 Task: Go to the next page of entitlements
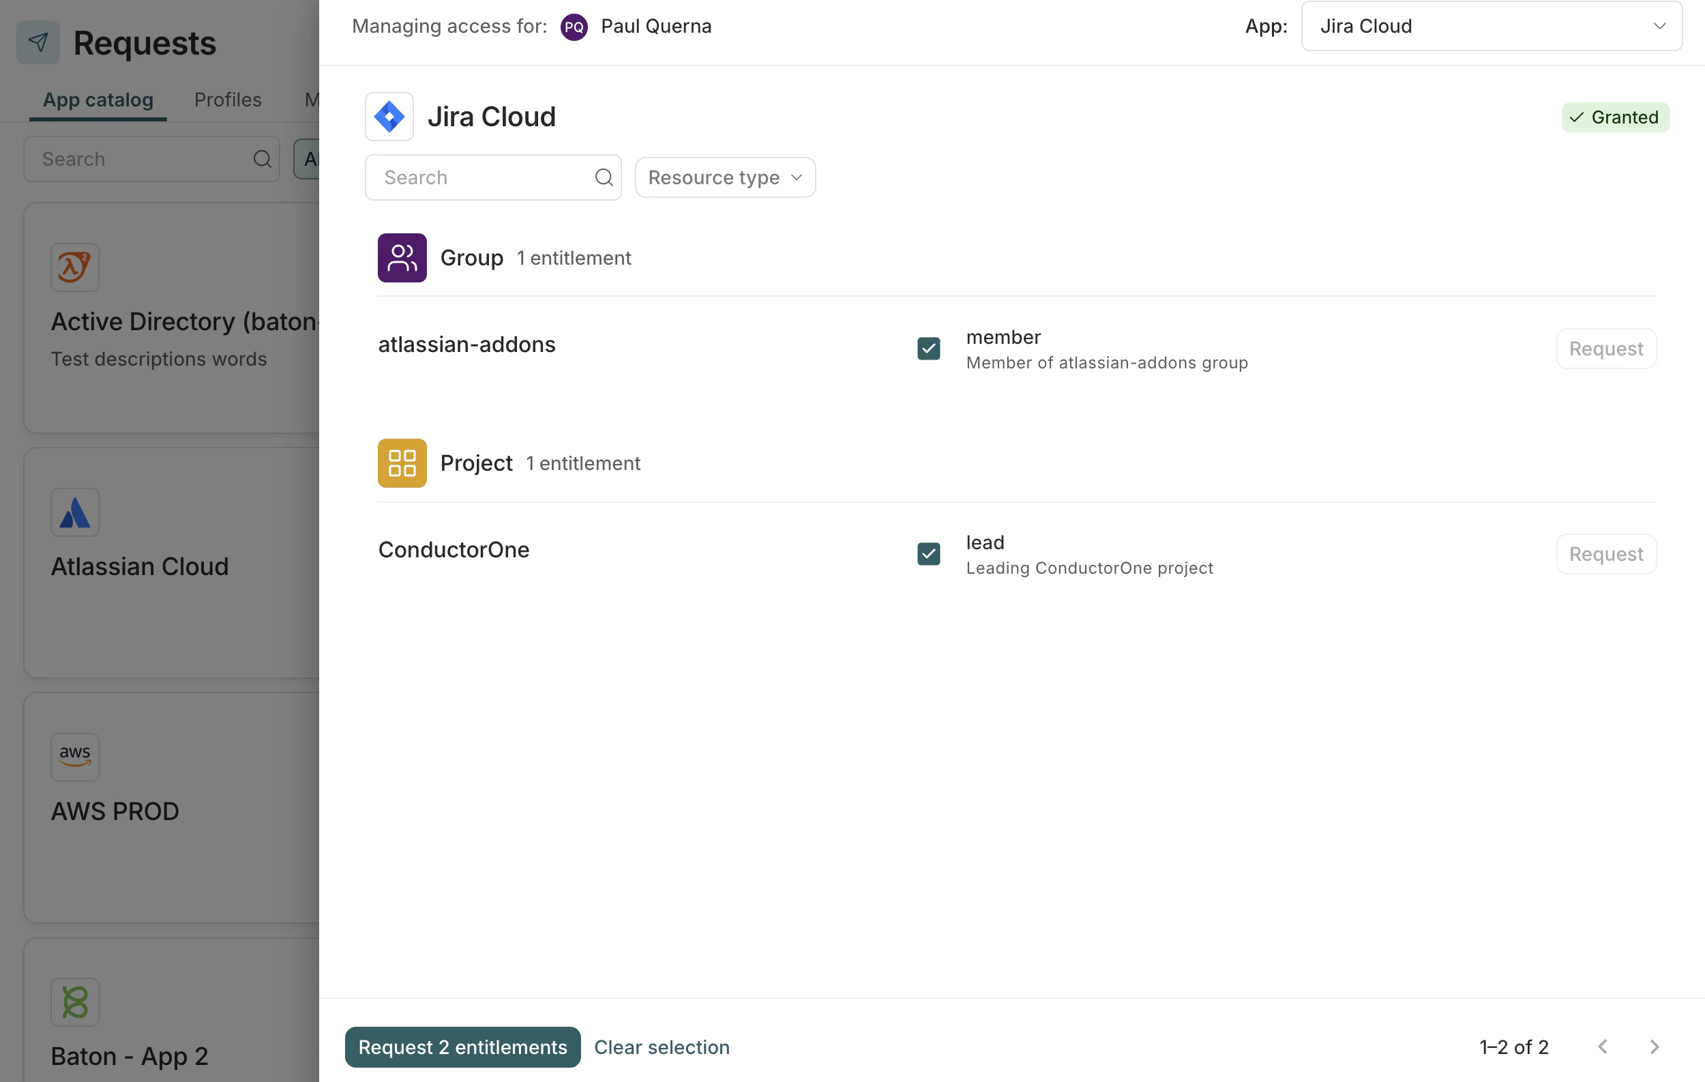[x=1655, y=1047]
